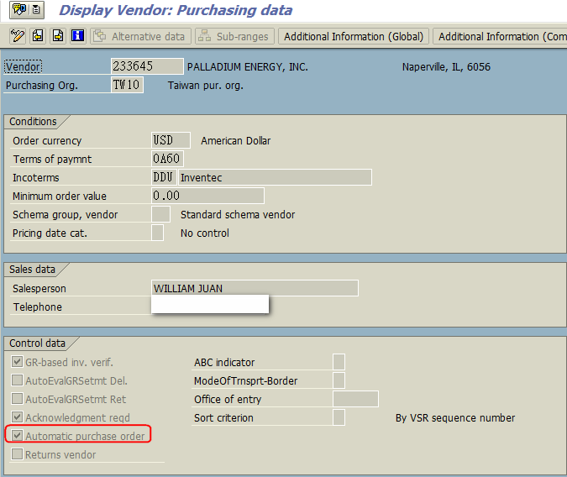The width and height of the screenshot is (567, 477).
Task: Click the Salesperson label
Action: (39, 289)
